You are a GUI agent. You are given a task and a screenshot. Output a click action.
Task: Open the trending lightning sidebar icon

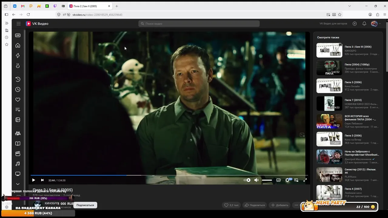(18, 55)
